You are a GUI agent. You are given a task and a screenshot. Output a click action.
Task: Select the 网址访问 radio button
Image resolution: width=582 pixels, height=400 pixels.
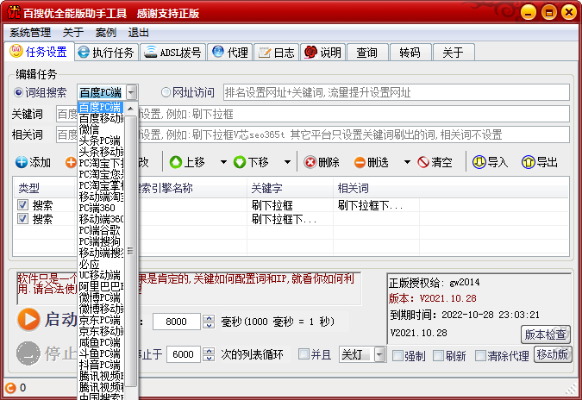(x=166, y=92)
